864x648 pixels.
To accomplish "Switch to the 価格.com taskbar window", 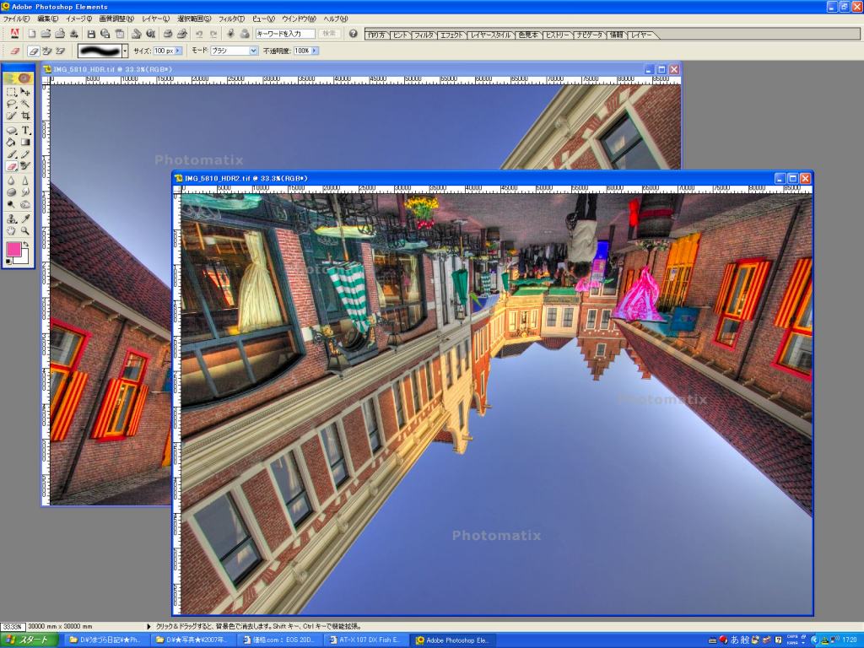I will coord(282,640).
